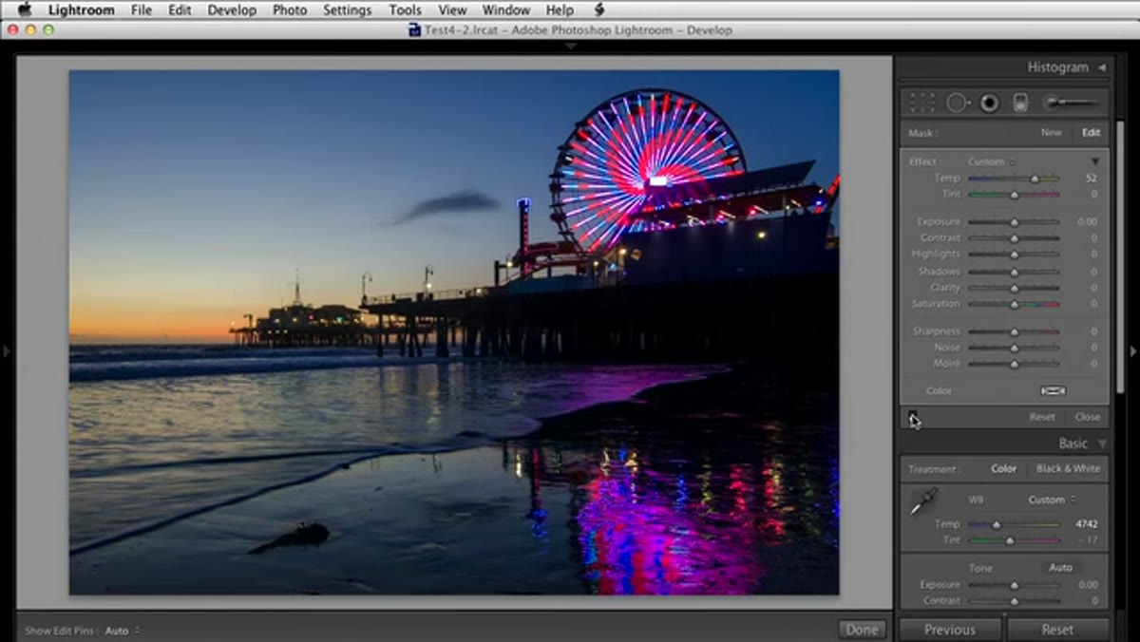Click the filter Temp slider
Viewport: 1140px width, 642px height.
(1014, 179)
